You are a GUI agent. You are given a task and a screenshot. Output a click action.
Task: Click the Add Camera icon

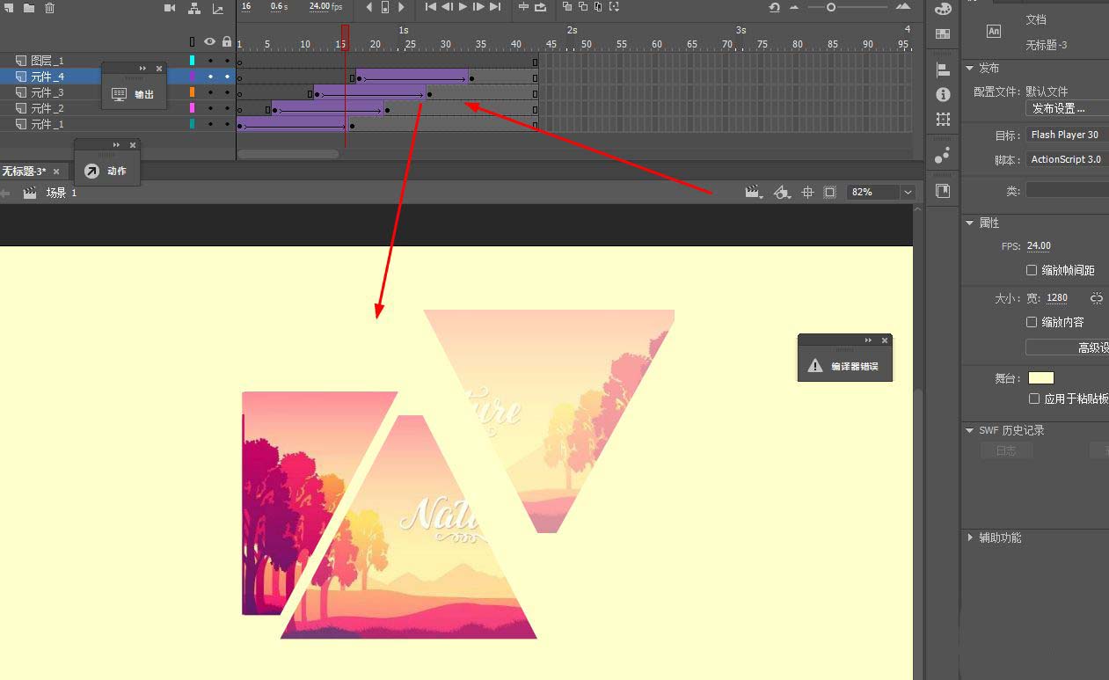click(170, 8)
